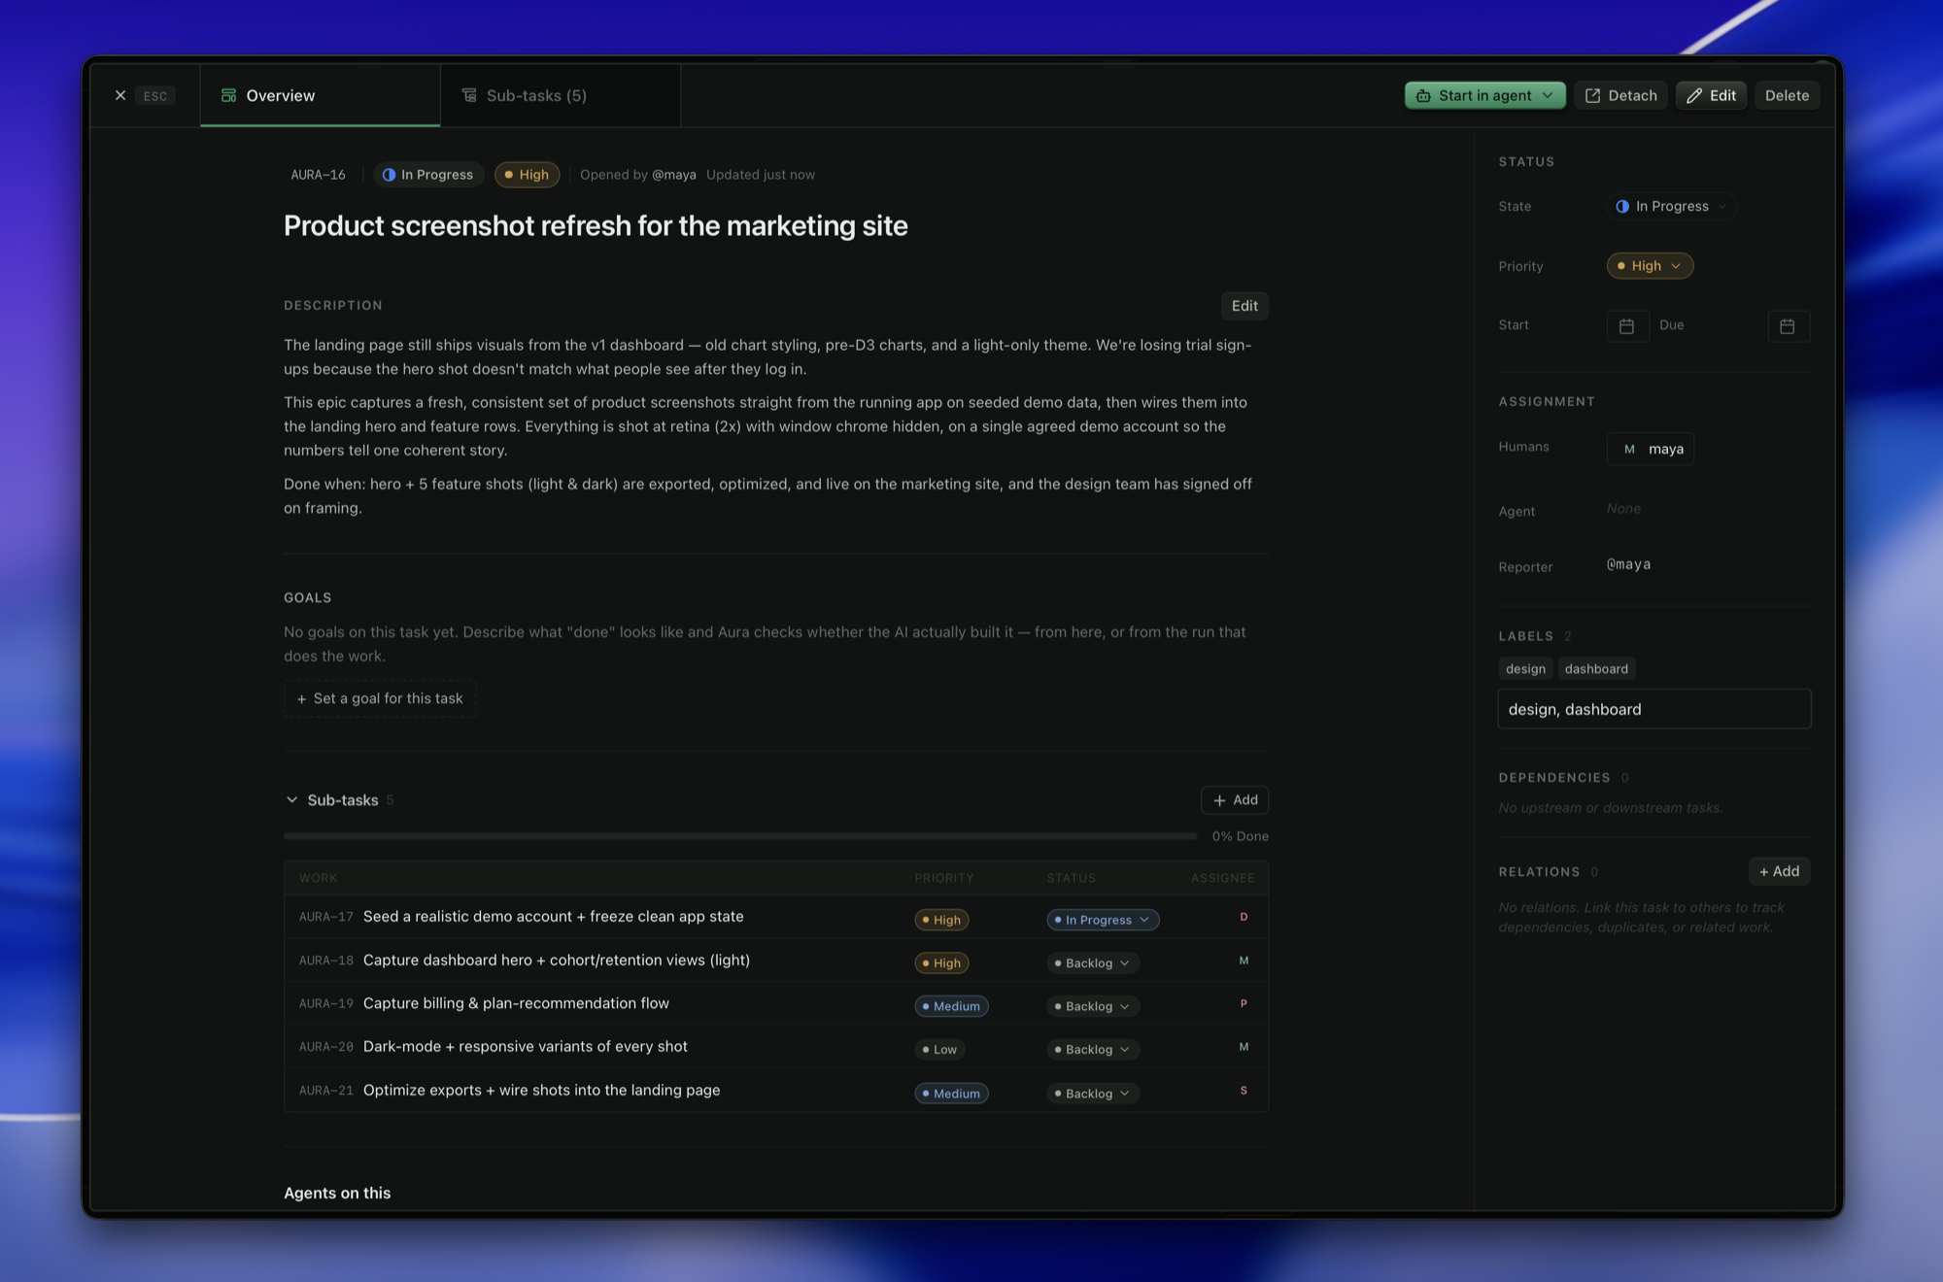Click the sub-tasks progress bar
The height and width of the screenshot is (1282, 1943).
[740, 836]
